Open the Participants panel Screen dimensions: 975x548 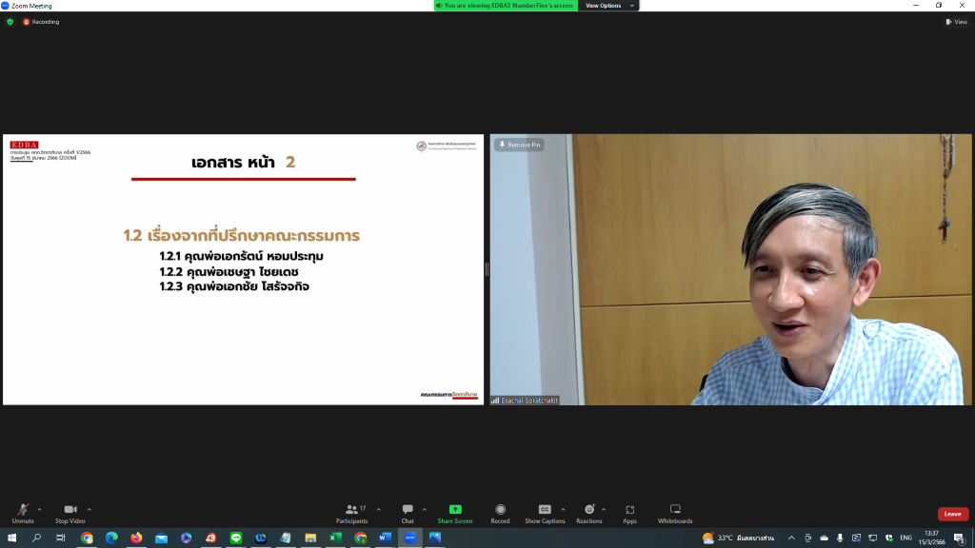[352, 513]
